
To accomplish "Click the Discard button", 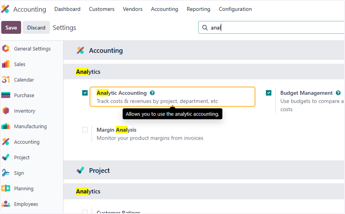I will pyautogui.click(x=36, y=28).
